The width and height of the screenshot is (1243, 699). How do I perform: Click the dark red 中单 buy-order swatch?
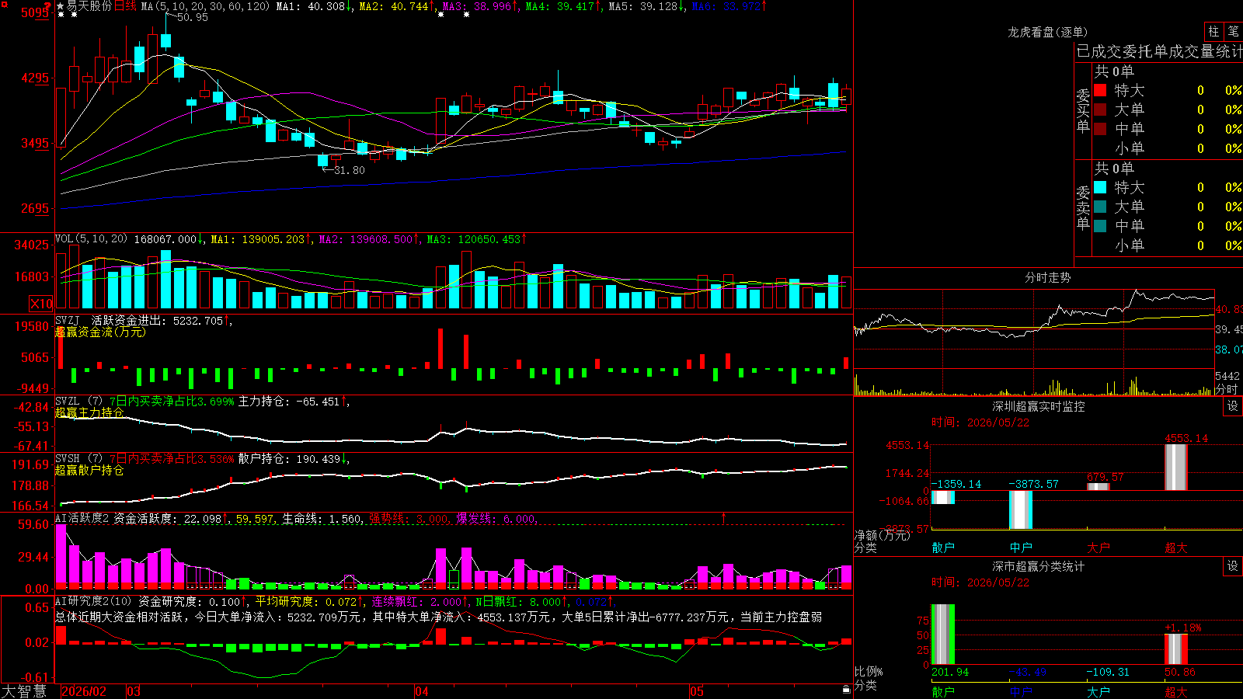(x=1100, y=128)
